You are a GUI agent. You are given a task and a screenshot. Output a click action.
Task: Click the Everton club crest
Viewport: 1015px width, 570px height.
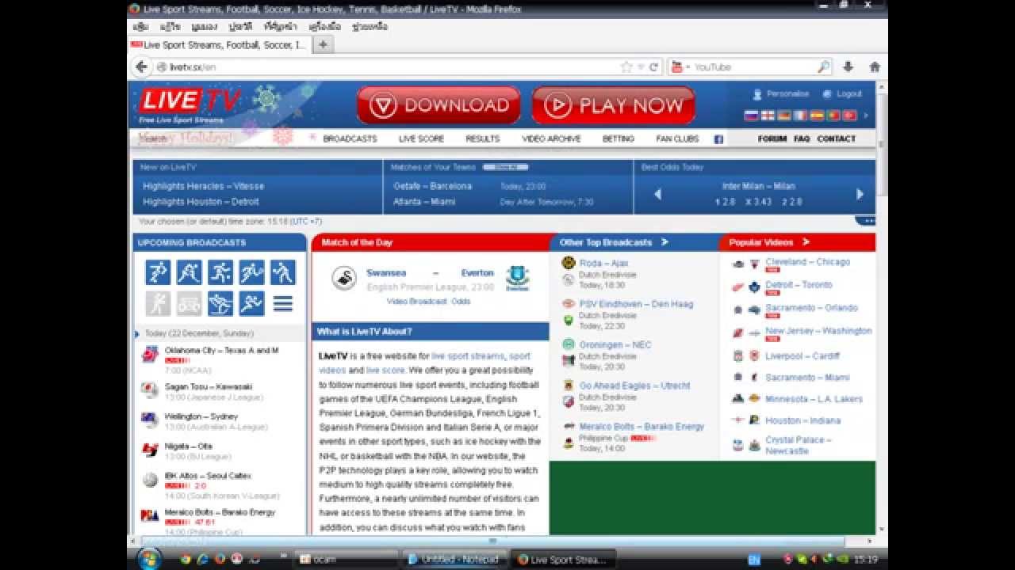(x=518, y=279)
